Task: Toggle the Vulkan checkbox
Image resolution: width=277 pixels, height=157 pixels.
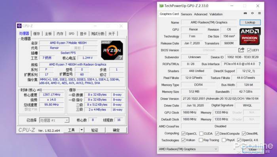Action: (x=183, y=140)
